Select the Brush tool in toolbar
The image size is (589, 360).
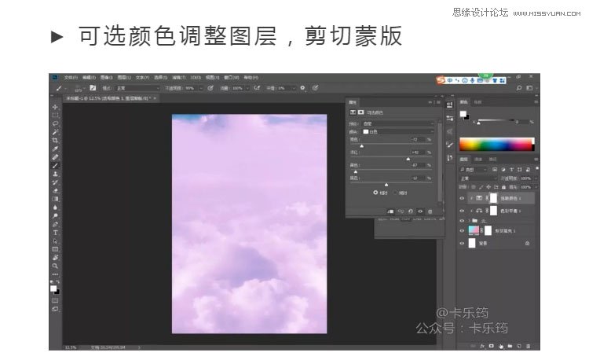pos(55,165)
